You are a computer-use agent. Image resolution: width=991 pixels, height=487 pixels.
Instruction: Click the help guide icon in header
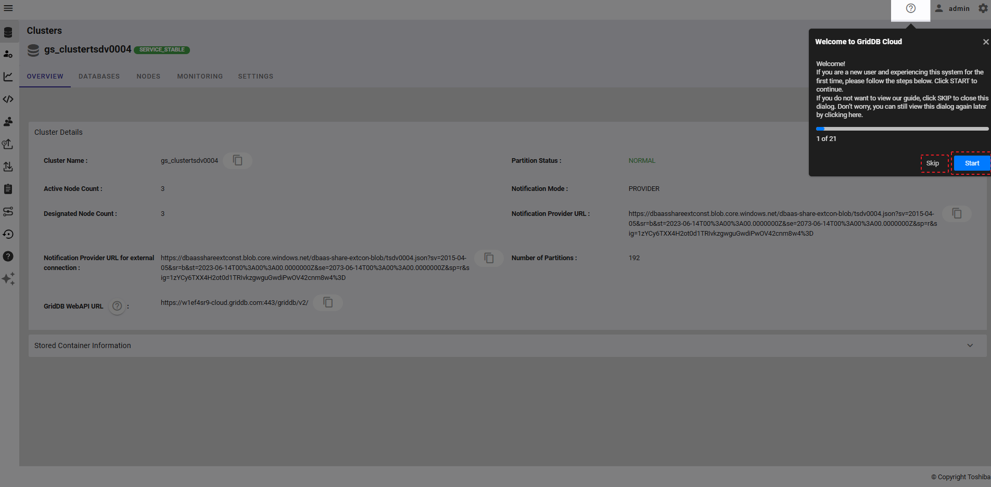click(910, 8)
